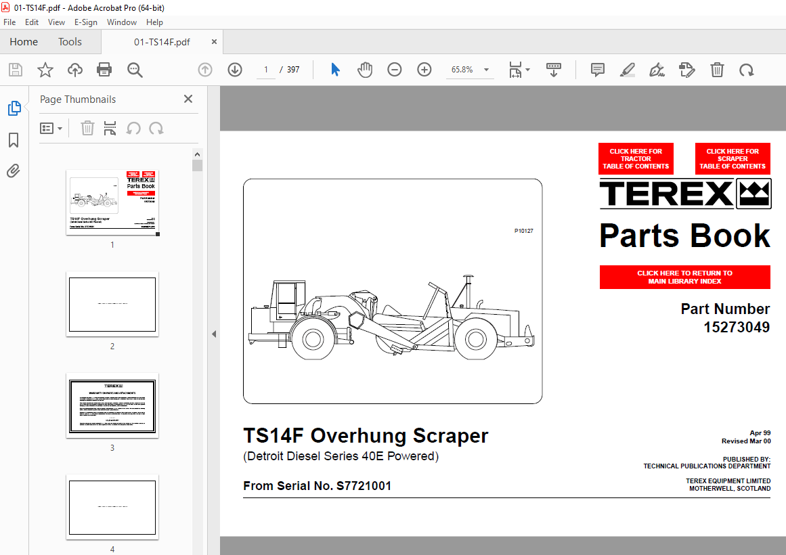
Task: Go to next page arrow
Action: coord(235,70)
